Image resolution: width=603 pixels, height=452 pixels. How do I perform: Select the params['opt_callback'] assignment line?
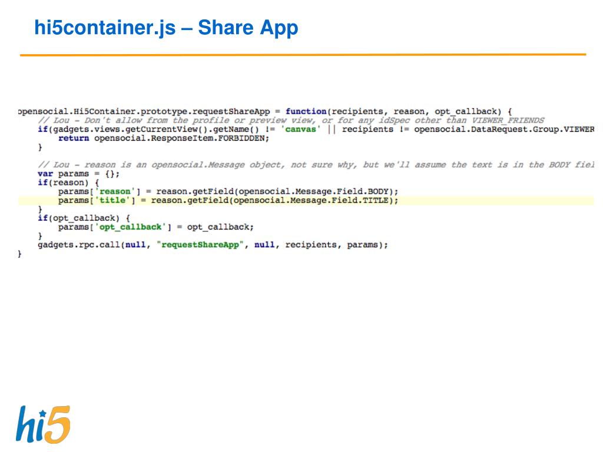[155, 227]
